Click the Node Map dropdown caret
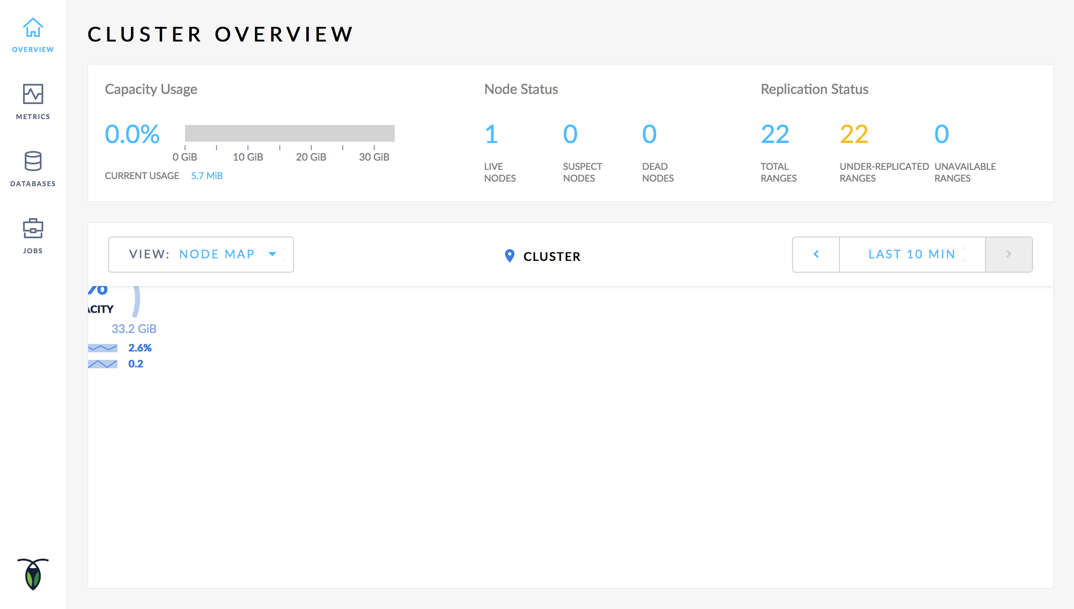The height and width of the screenshot is (609, 1074). [272, 254]
